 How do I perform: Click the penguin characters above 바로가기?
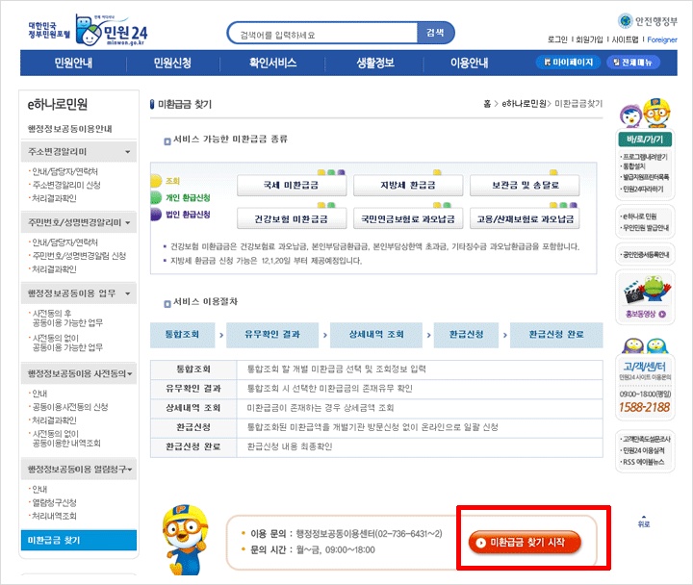point(645,114)
